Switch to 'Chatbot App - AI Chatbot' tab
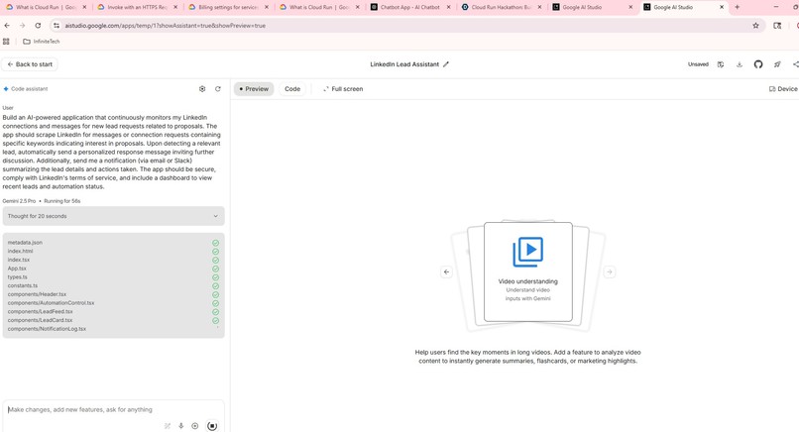The image size is (799, 432). coord(410,7)
